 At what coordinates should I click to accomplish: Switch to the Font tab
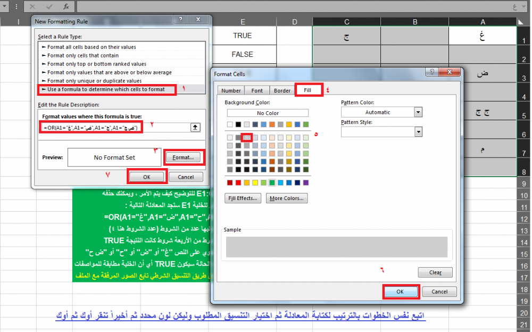point(257,90)
